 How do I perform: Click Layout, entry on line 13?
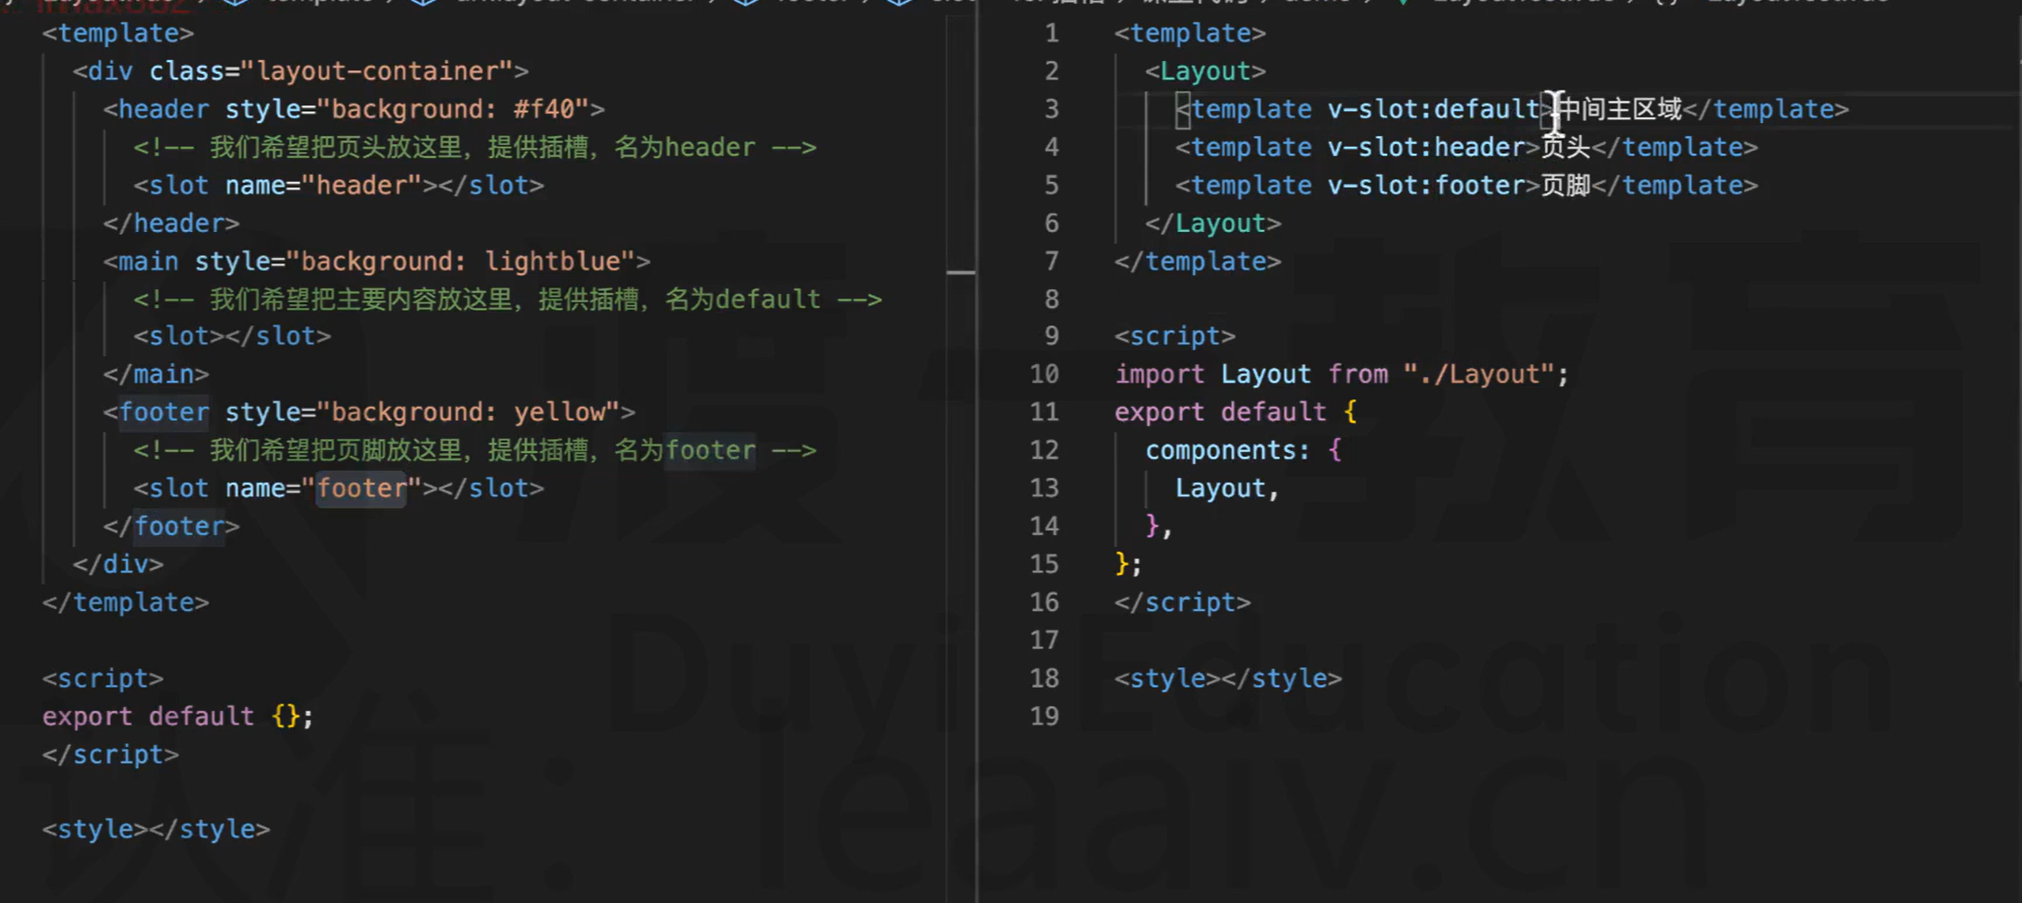click(1227, 488)
